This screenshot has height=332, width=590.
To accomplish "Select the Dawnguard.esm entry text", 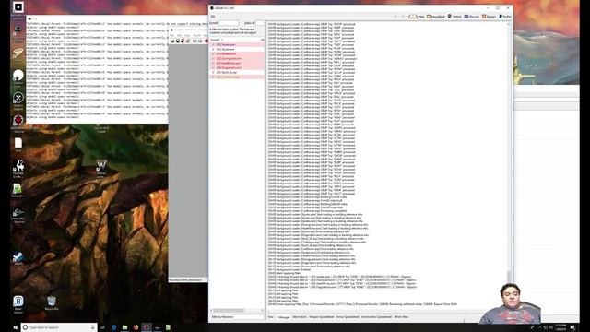I will pos(229,59).
